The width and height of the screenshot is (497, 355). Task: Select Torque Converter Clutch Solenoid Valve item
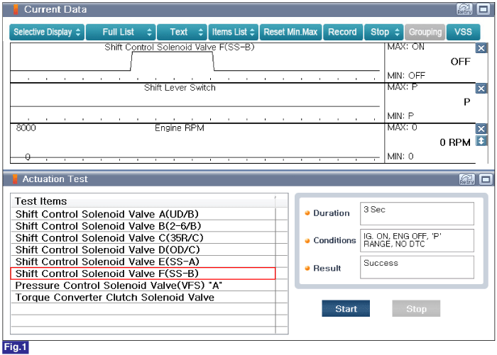tap(143, 298)
